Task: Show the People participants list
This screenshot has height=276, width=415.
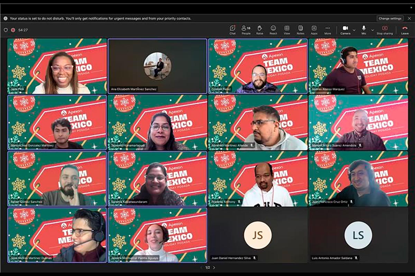Action: point(246,30)
